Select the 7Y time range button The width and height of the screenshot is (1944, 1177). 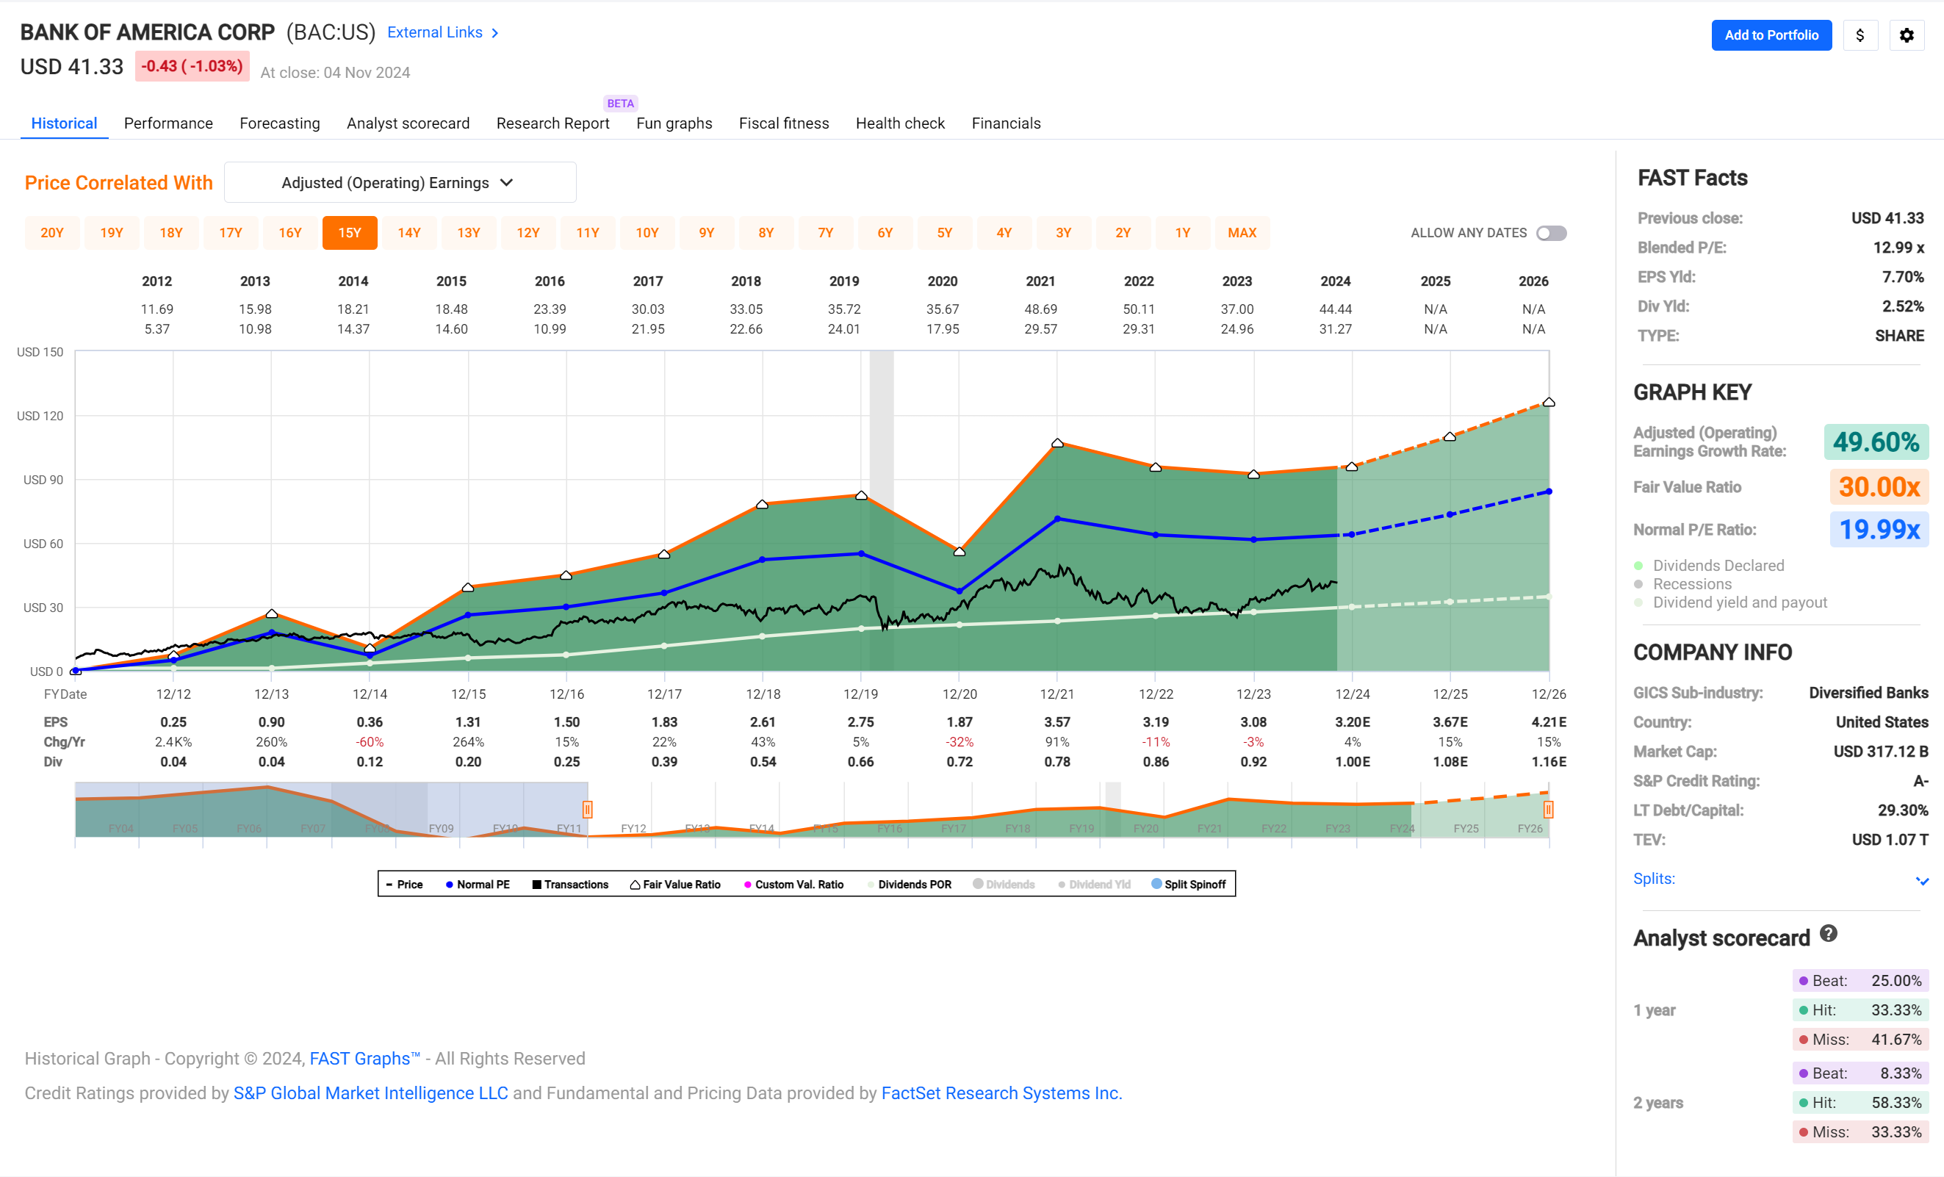tap(825, 233)
